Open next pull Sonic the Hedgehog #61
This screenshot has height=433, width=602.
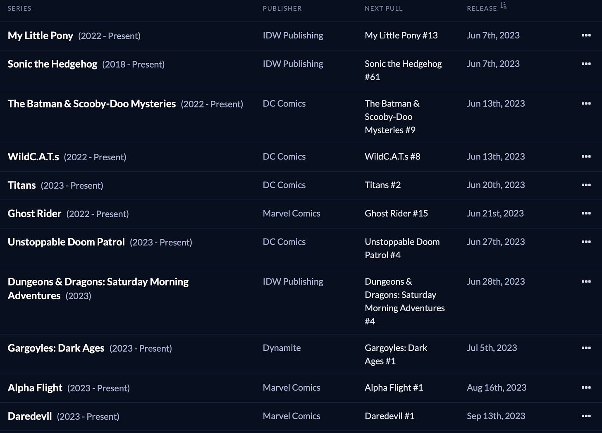(403, 70)
